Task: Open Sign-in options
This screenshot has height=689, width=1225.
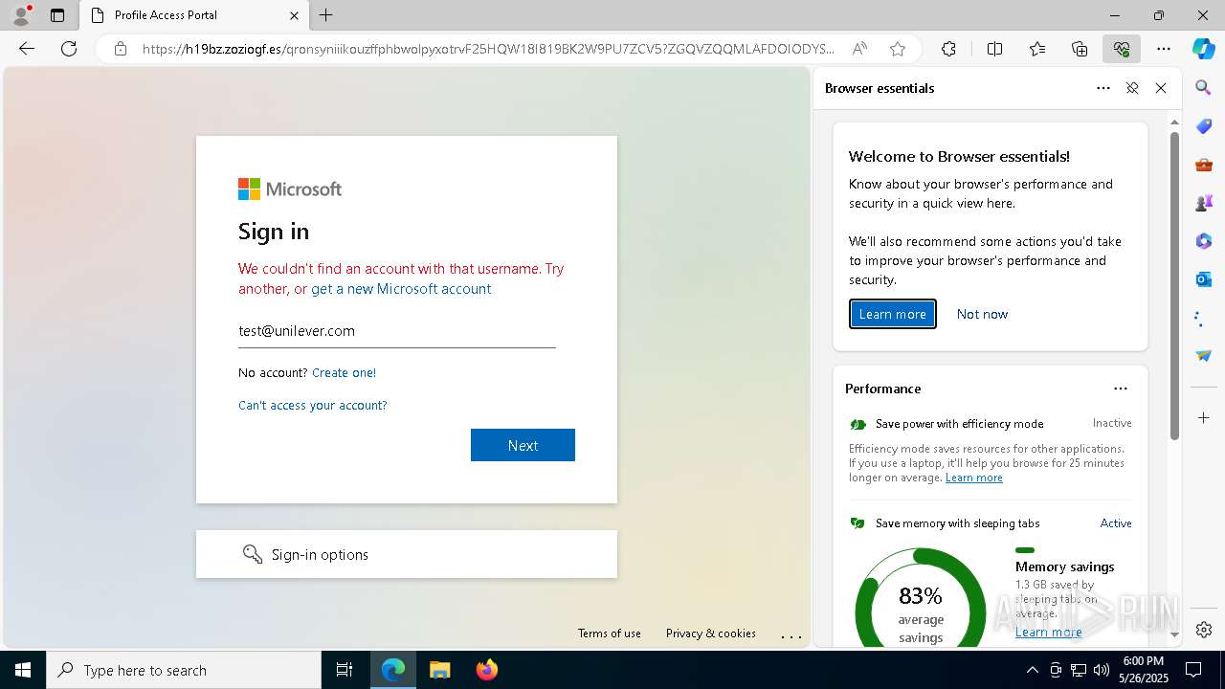Action: (407, 554)
